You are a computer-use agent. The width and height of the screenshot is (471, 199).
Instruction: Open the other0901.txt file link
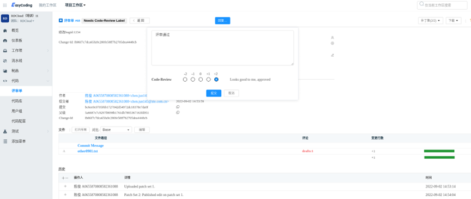click(x=87, y=151)
